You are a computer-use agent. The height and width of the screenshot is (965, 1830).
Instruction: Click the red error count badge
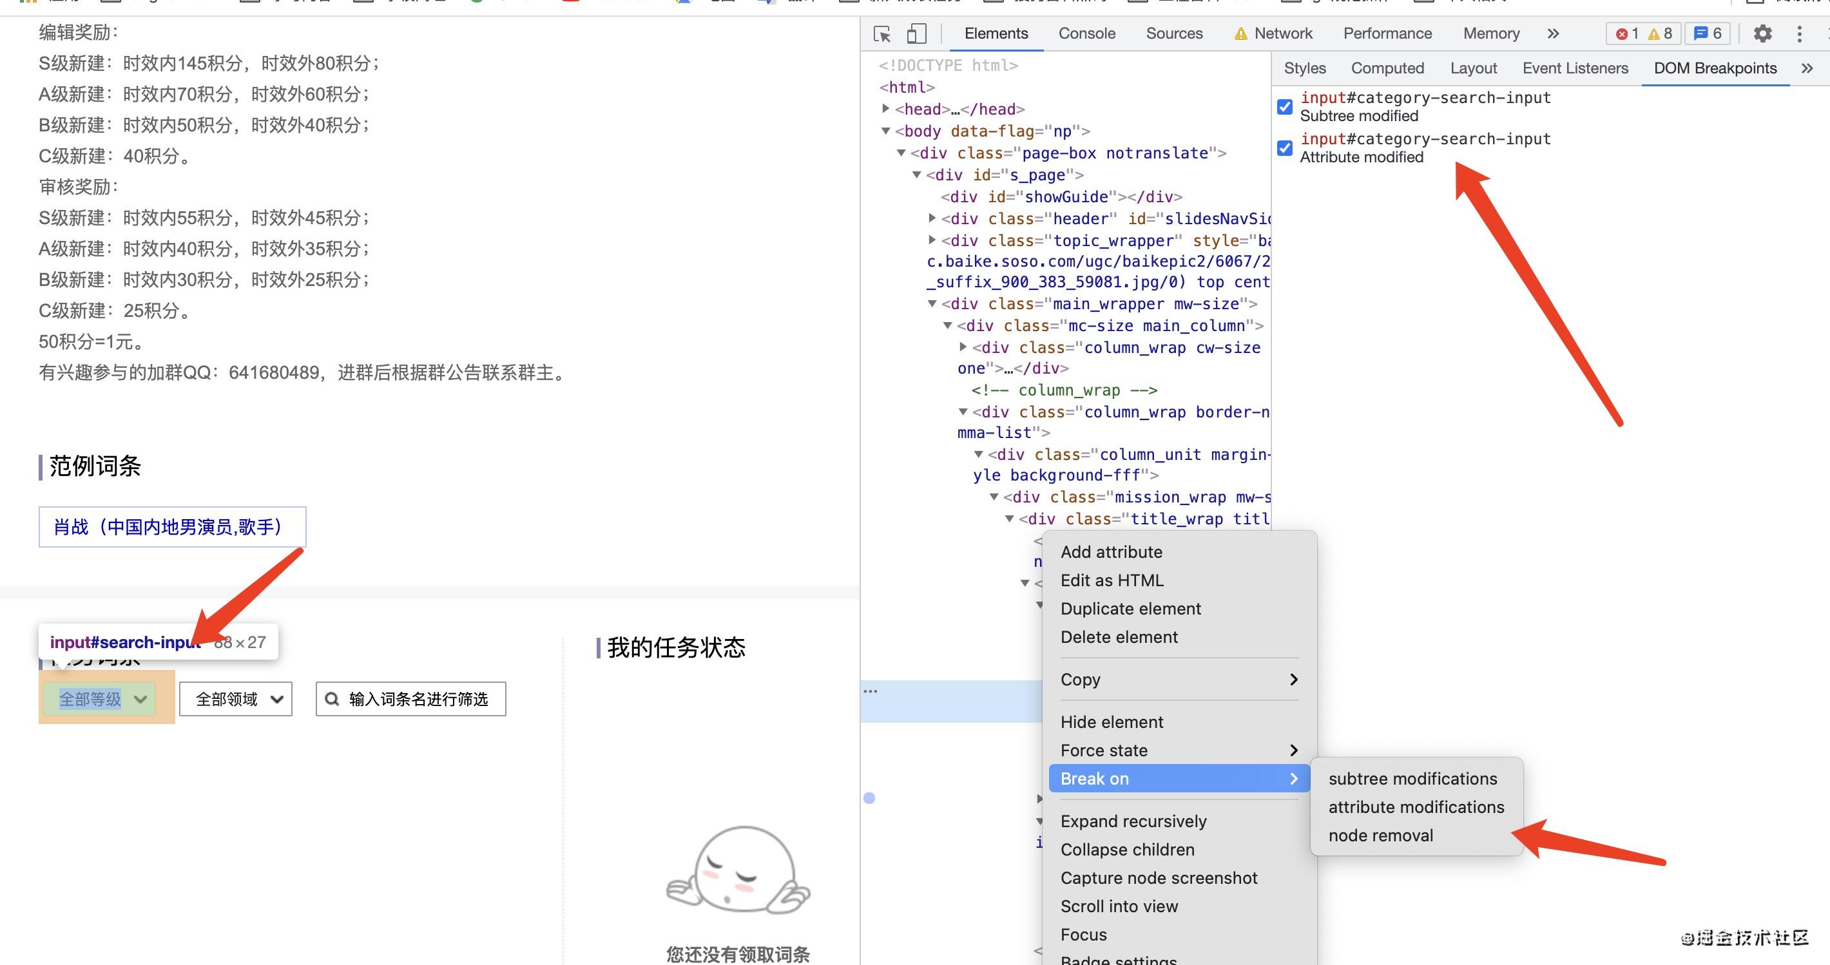click(1627, 33)
